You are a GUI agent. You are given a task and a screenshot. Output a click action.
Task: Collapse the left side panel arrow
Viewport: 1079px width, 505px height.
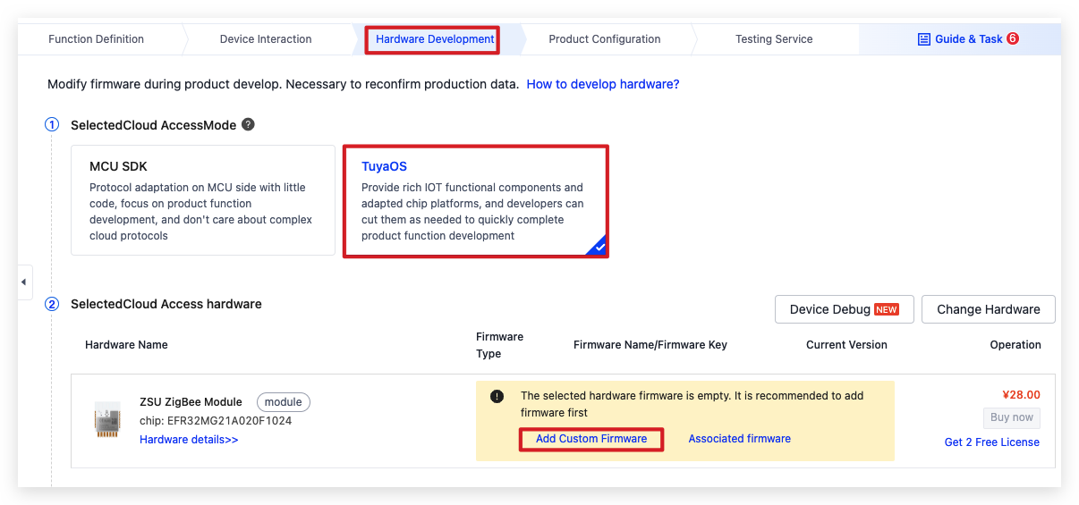pos(24,282)
